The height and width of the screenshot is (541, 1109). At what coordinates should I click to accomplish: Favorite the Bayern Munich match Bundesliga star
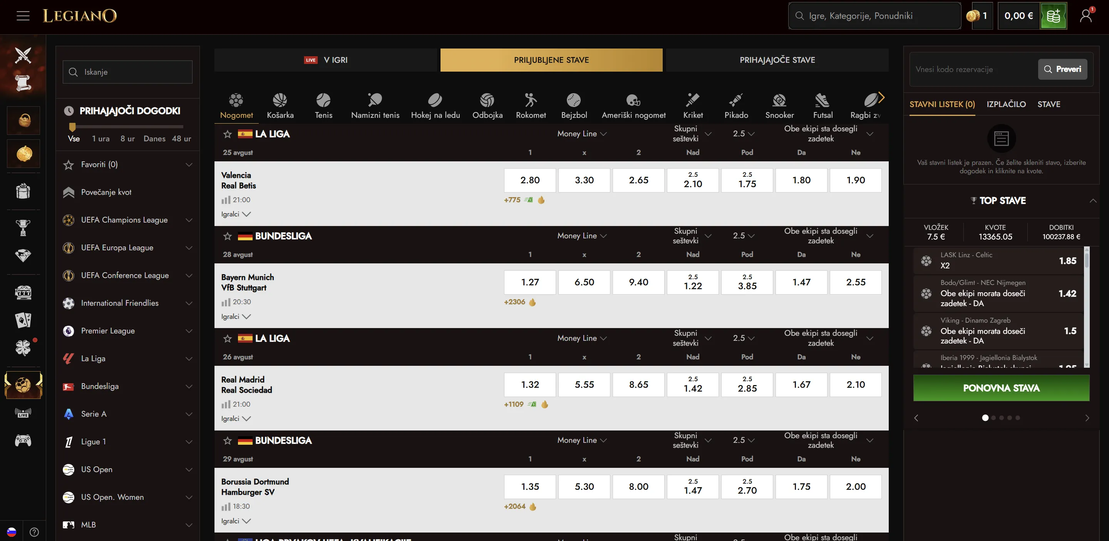pos(227,236)
